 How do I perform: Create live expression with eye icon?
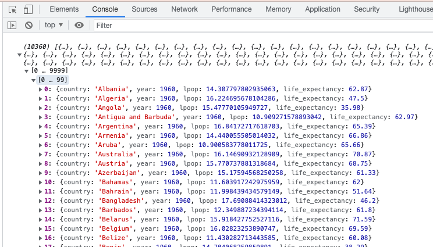[79, 26]
